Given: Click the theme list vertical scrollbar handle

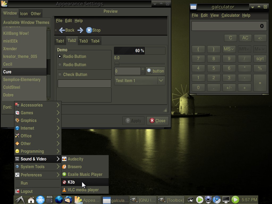Looking at the screenshot, I should point(48,67).
